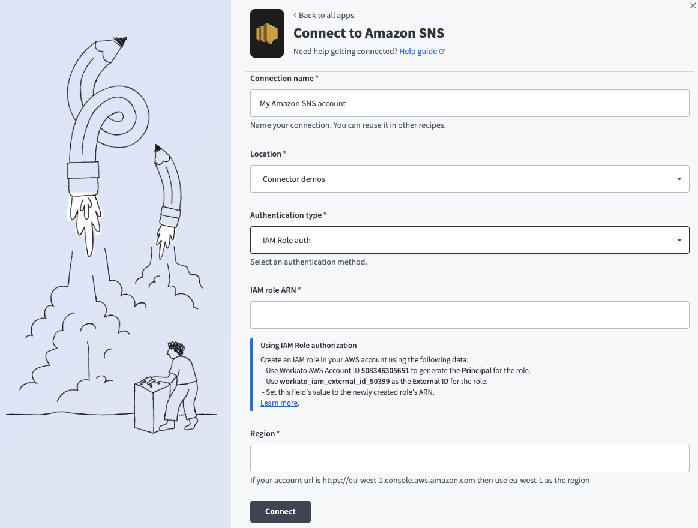Click the Workato AWS Account ID number
This screenshot has width=698, height=528.
(385, 371)
